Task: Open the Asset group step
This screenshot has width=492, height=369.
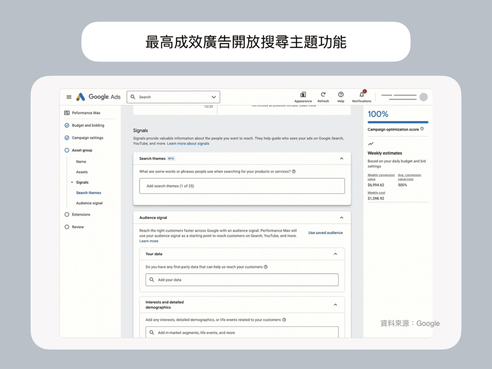Action: click(82, 150)
